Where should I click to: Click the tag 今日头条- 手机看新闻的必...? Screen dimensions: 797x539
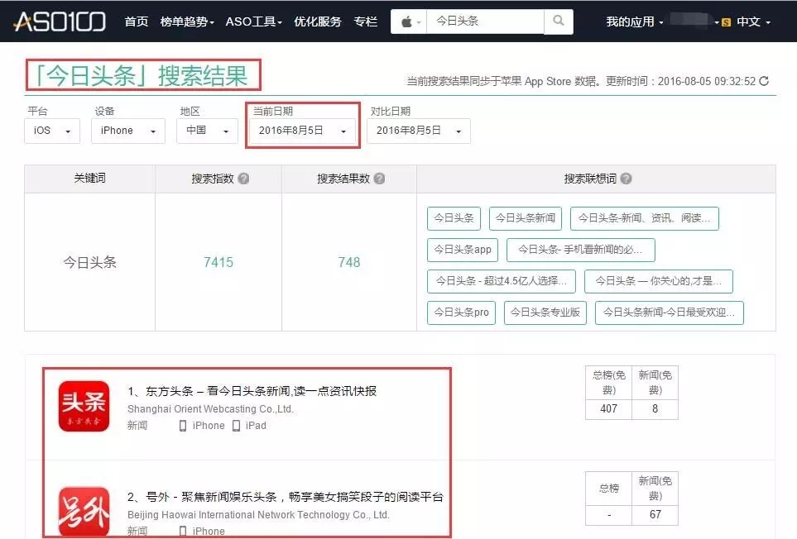[x=581, y=250]
